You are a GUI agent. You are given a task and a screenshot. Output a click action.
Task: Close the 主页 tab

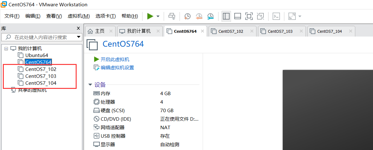[x=111, y=31]
